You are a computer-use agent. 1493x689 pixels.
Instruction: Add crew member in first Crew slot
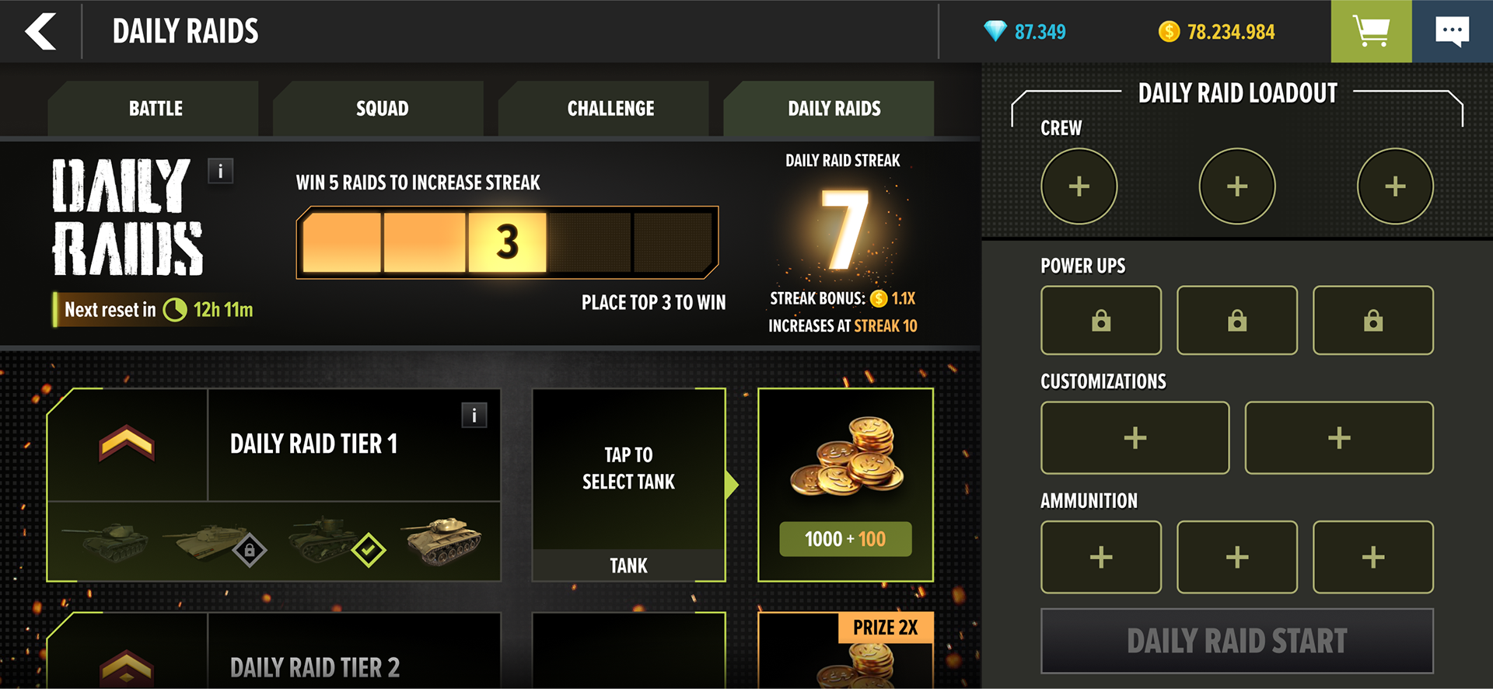click(1079, 186)
